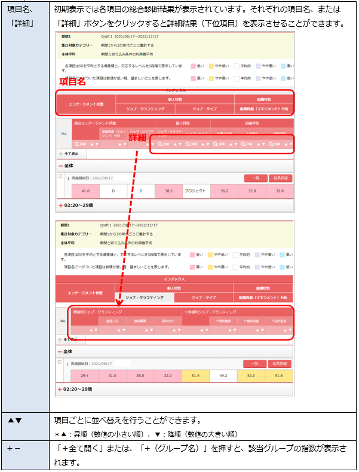The height and width of the screenshot is (472, 359).
Task: Sort ascending the 総合エンゲージメント状態 column showing 41.0
Action: tap(92, 144)
